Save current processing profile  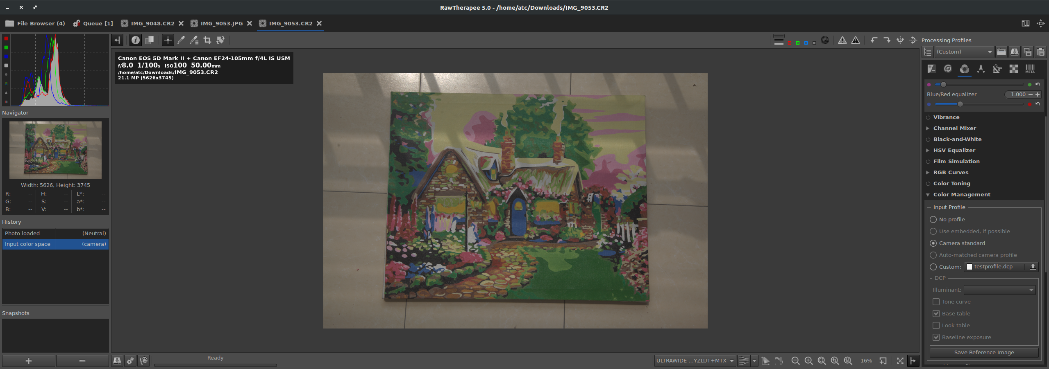coord(1014,52)
